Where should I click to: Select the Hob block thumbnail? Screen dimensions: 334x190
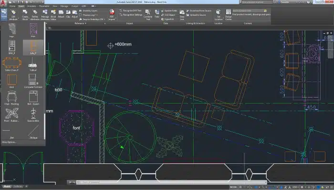tap(33, 30)
